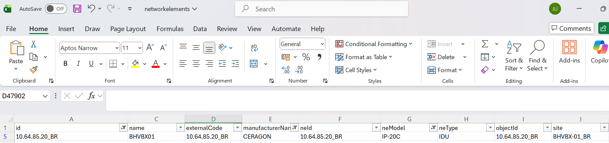Open the filter dropdown on the name column
Viewport: 609px width, 143px height.
point(180,128)
